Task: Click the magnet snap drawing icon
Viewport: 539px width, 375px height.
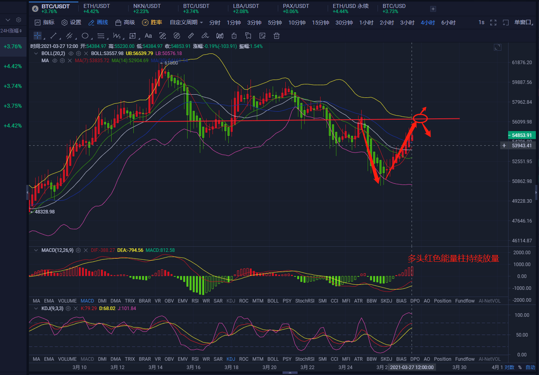Action: click(x=177, y=36)
